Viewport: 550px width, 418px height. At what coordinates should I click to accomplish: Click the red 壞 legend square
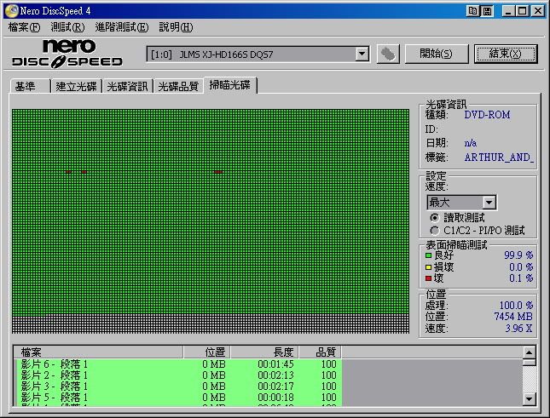tap(428, 278)
